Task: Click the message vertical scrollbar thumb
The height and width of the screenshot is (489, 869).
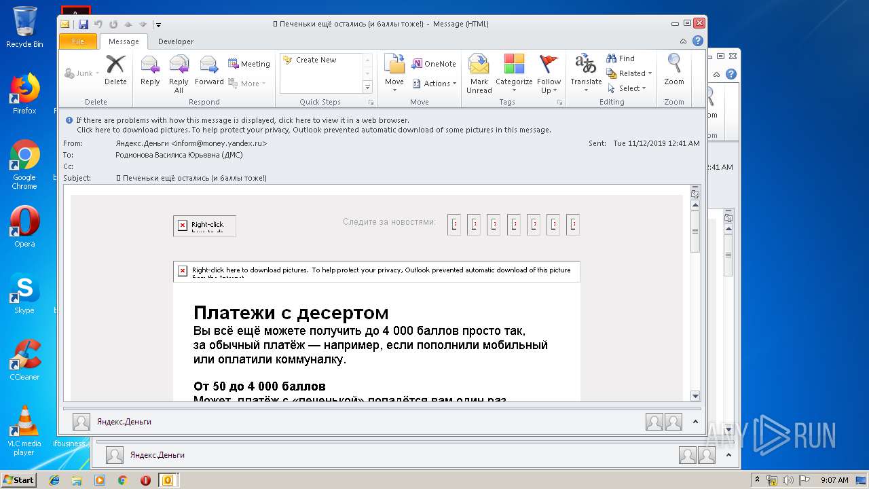Action: tap(695, 231)
